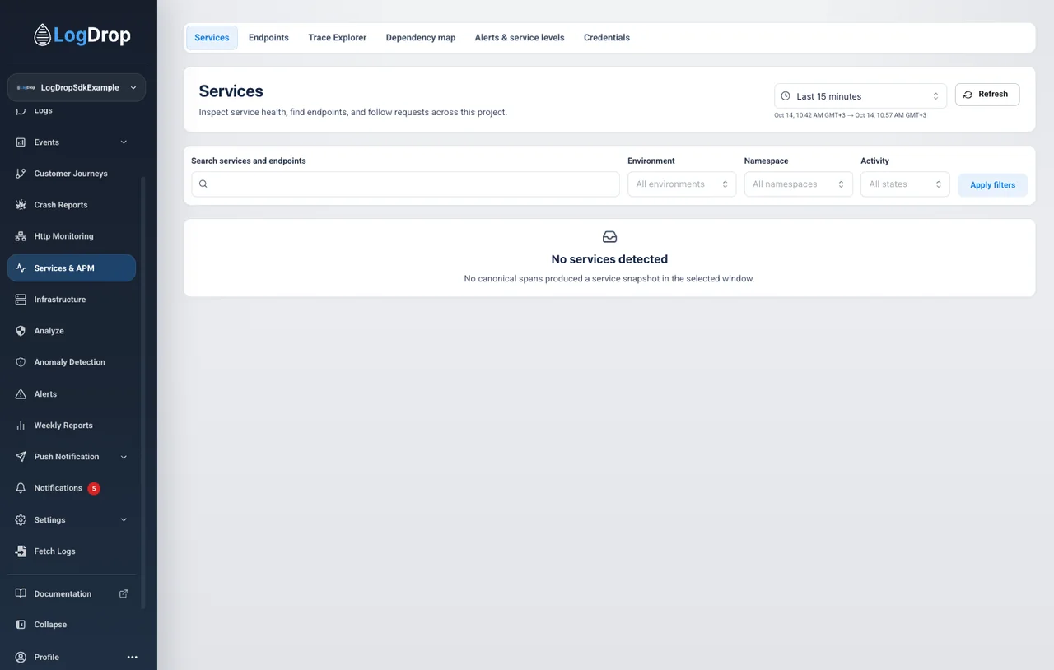Click the Http Monitoring network icon
This screenshot has width=1054, height=670.
[x=21, y=236]
